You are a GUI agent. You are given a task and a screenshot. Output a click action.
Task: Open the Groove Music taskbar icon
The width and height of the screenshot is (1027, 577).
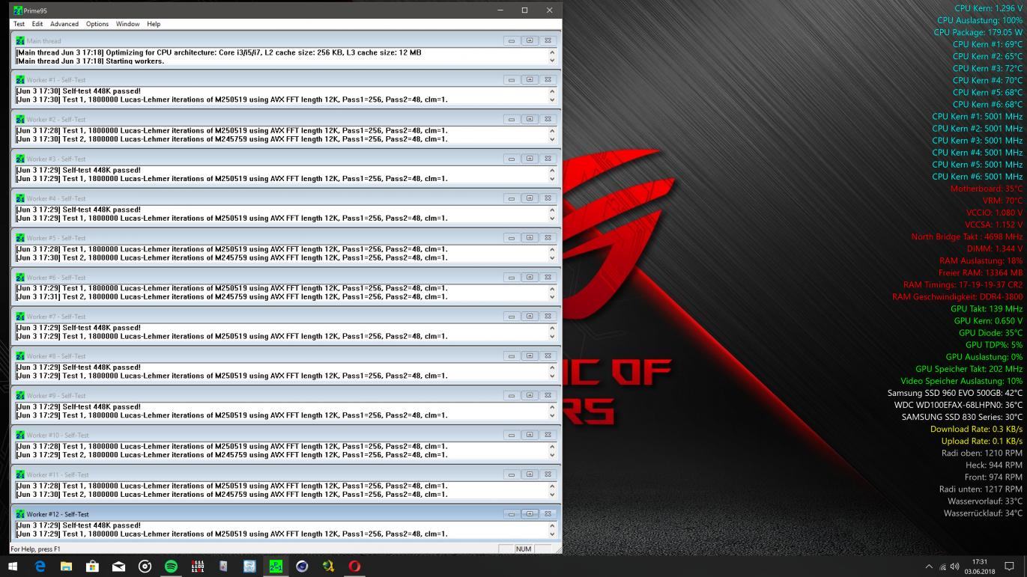(145, 567)
